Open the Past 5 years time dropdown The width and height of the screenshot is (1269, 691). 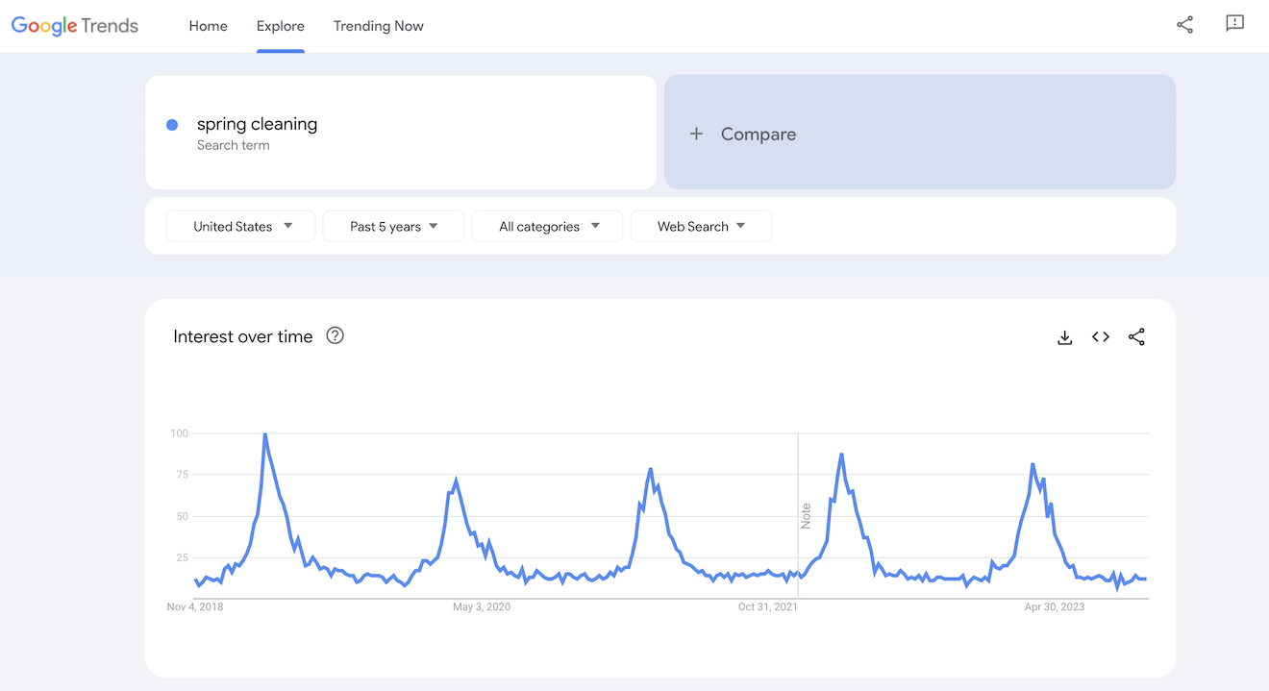point(393,227)
